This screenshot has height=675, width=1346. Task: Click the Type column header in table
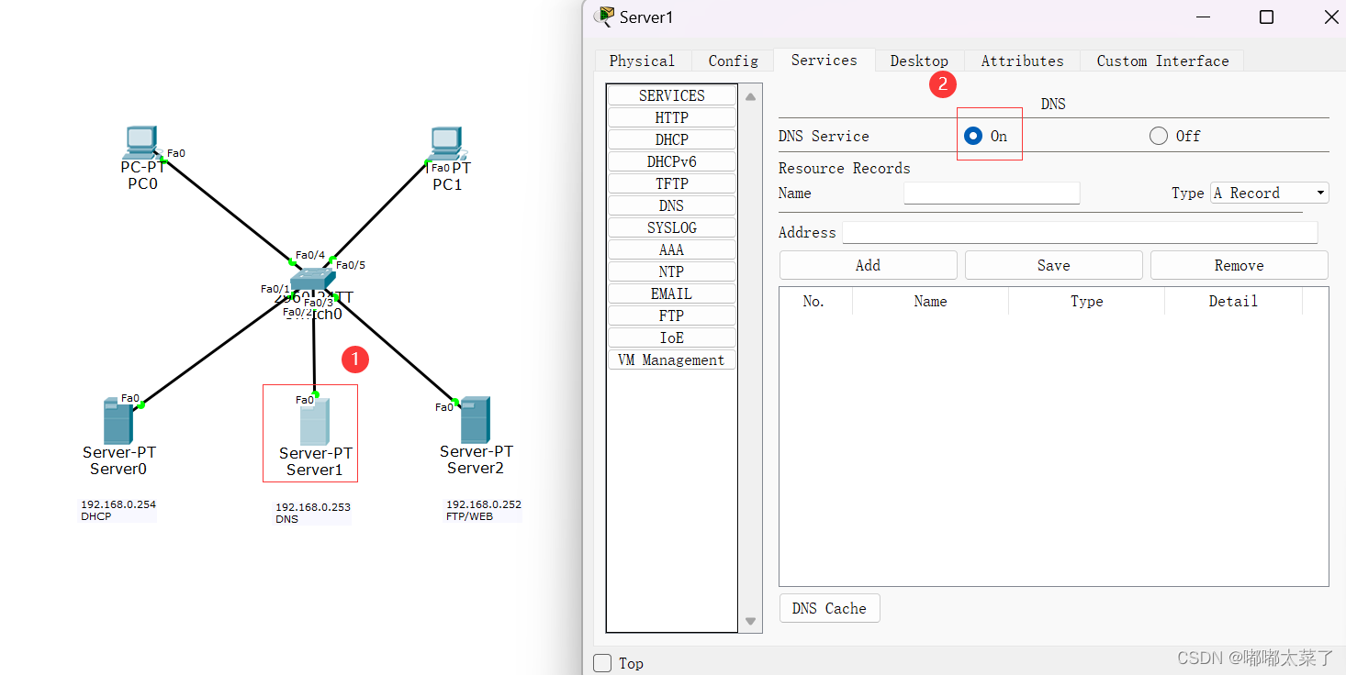pyautogui.click(x=1086, y=301)
